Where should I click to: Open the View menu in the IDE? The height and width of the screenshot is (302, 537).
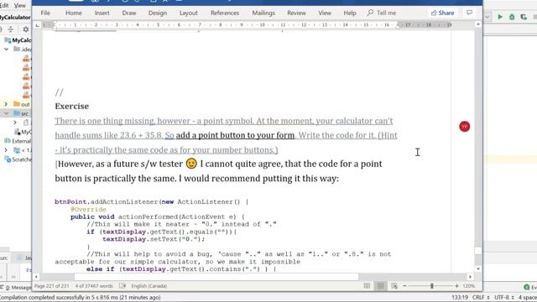[x=19, y=6]
